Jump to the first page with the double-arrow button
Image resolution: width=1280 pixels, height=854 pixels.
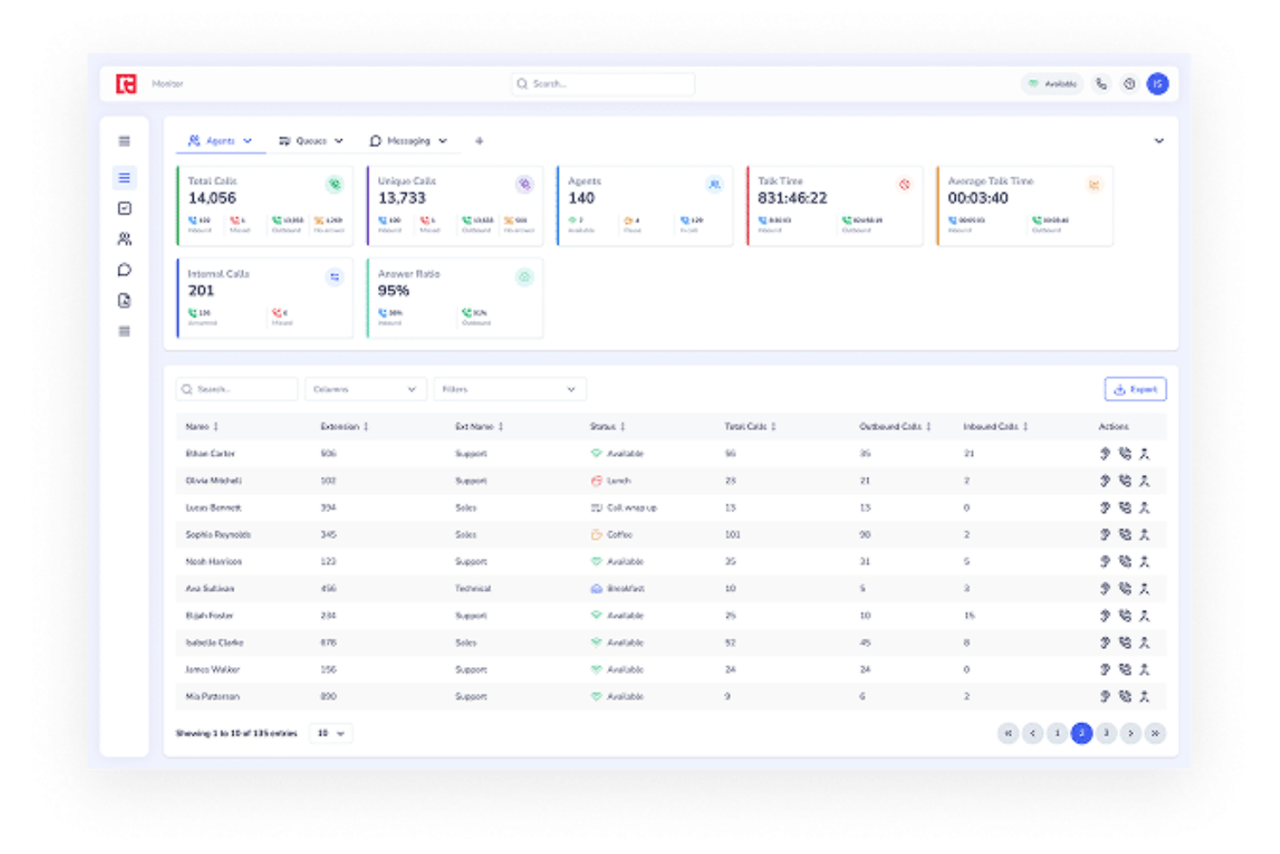[1008, 734]
